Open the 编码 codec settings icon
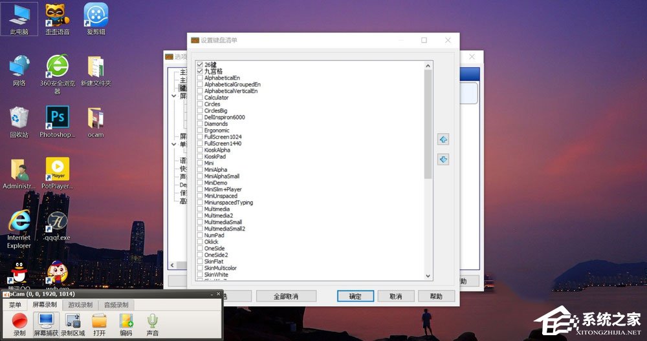 (x=126, y=321)
